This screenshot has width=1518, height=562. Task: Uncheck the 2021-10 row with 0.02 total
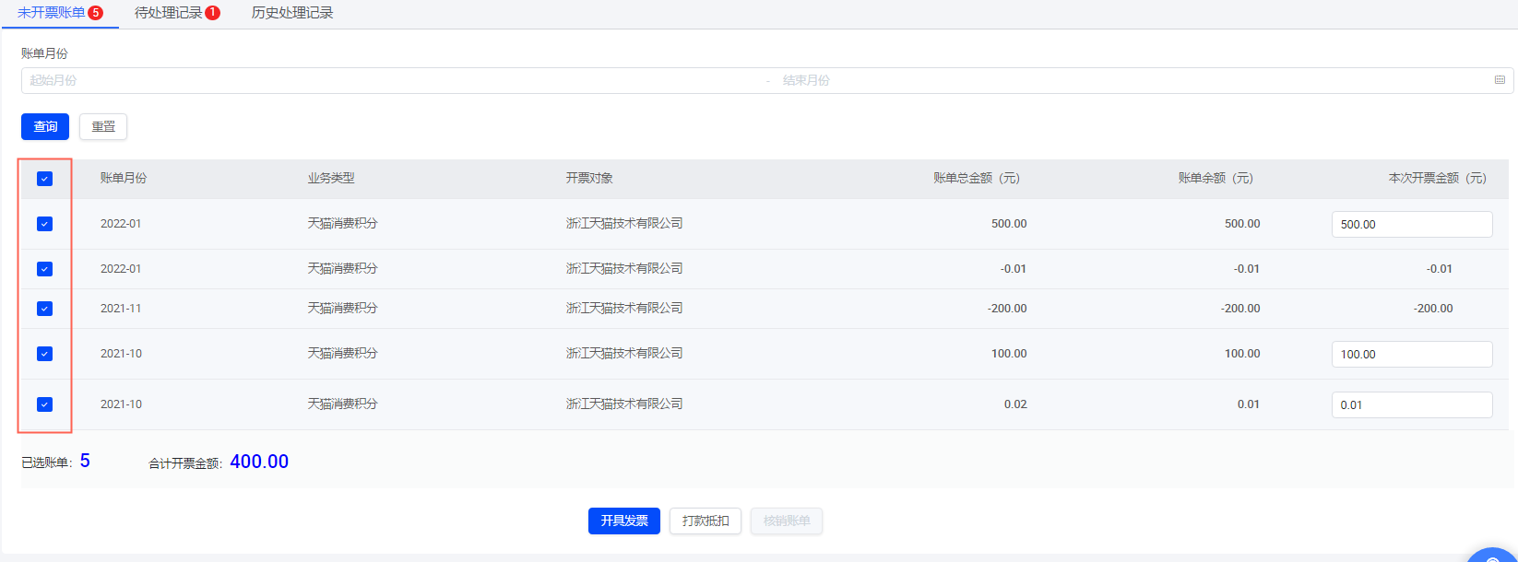coord(44,404)
